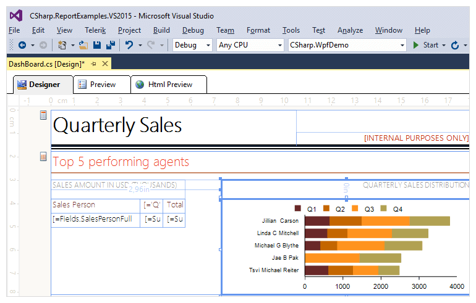Open the Project menu
The image size is (476, 303).
point(129,30)
